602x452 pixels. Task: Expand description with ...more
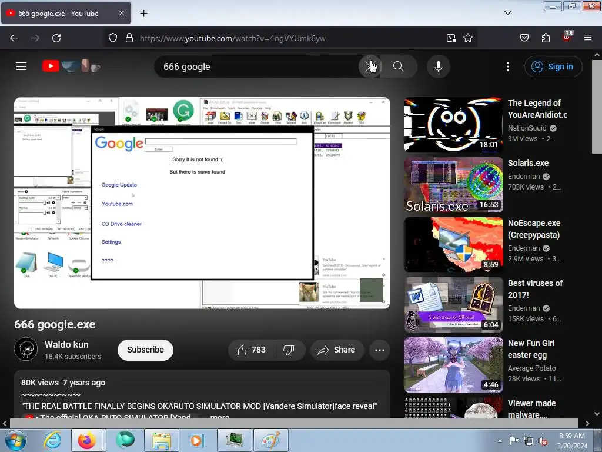[220, 417]
